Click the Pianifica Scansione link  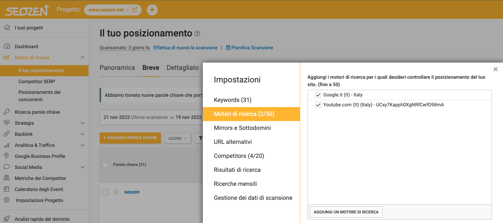pyautogui.click(x=252, y=48)
